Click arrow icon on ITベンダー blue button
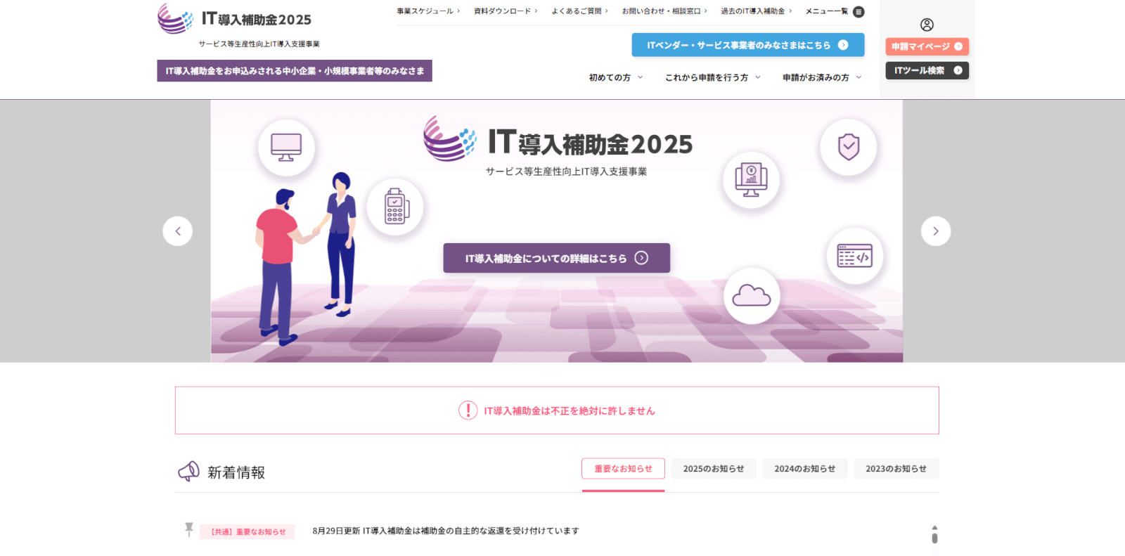The image size is (1125, 556). [843, 45]
